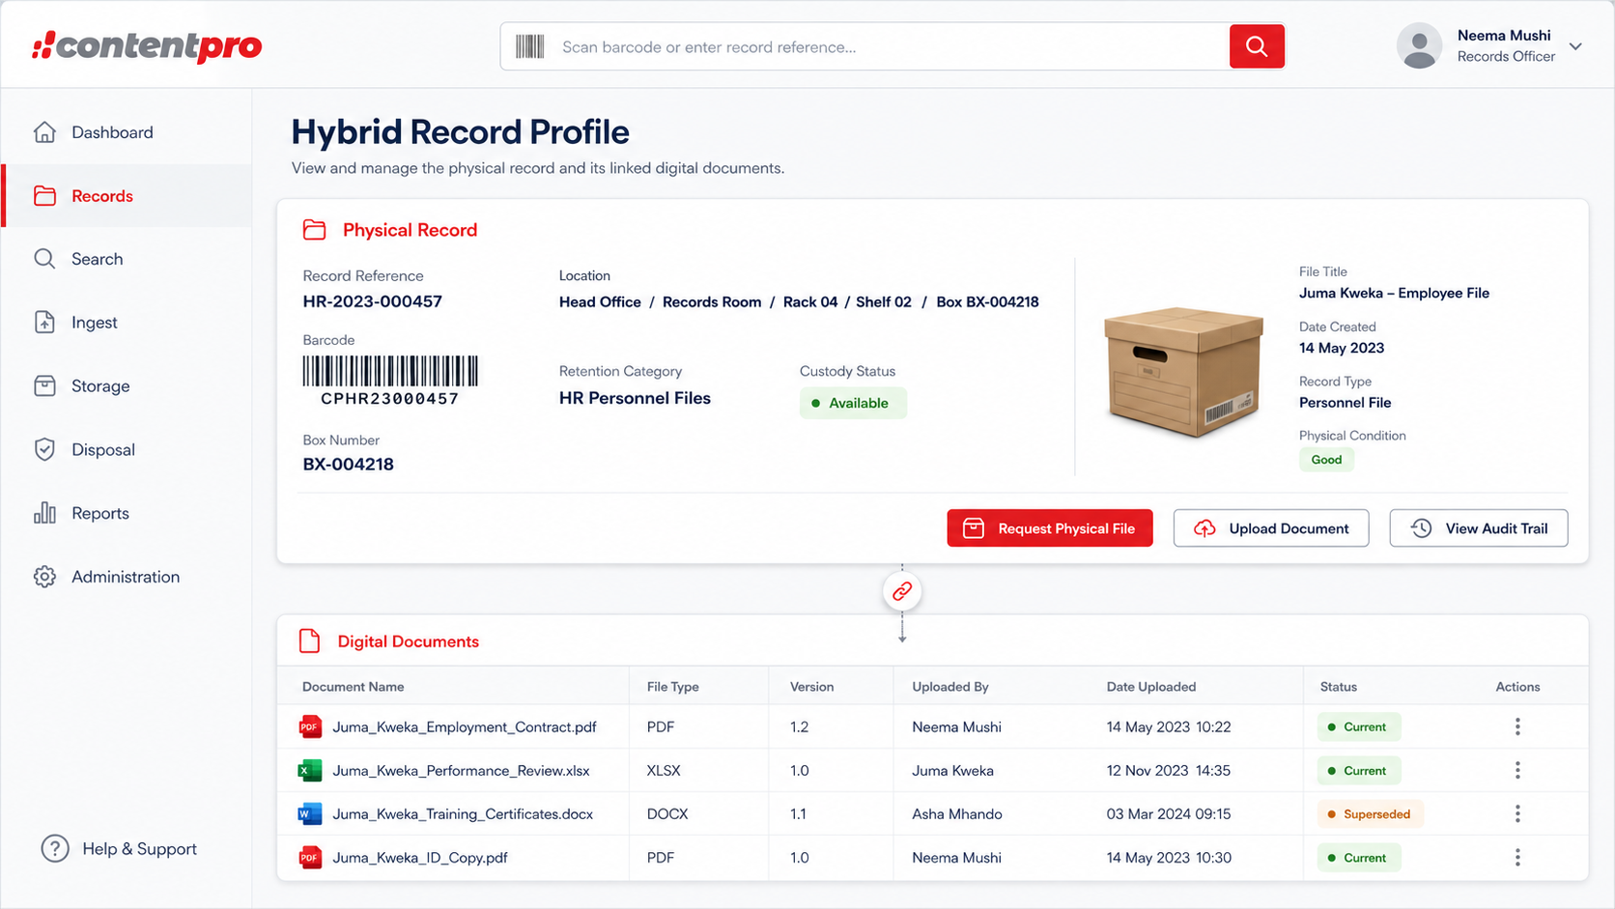This screenshot has height=909, width=1615.
Task: Open the link icon between record cards
Action: 902,591
